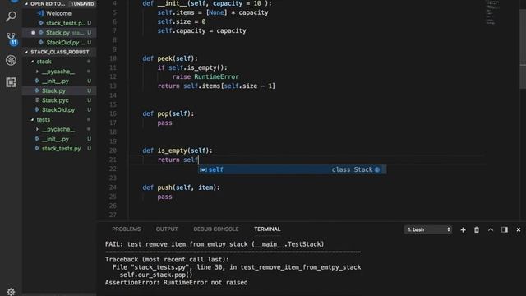The image size is (526, 296).
Task: Switch to the PROBLEMS tab
Action: 126,229
